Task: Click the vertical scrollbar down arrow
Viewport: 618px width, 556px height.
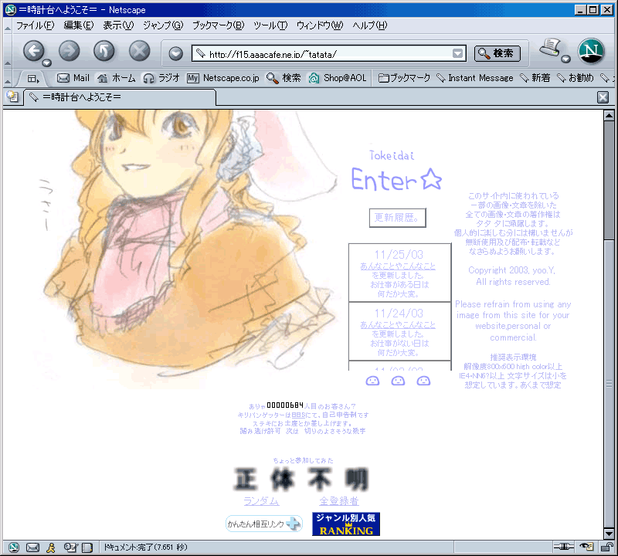Action: (609, 534)
